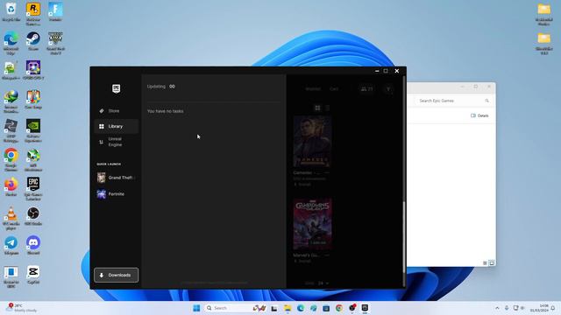Image resolution: width=561 pixels, height=315 pixels.
Task: Select the top folder on desktop's right side
Action: (543, 14)
